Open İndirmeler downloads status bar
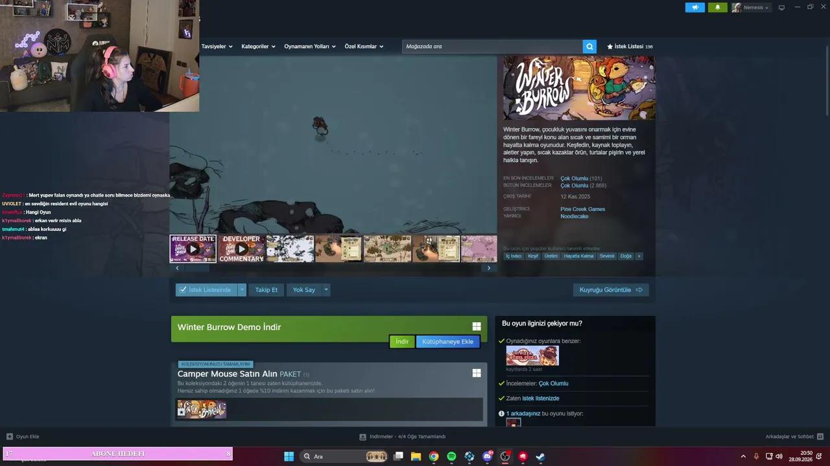The height and width of the screenshot is (466, 830). (403, 436)
